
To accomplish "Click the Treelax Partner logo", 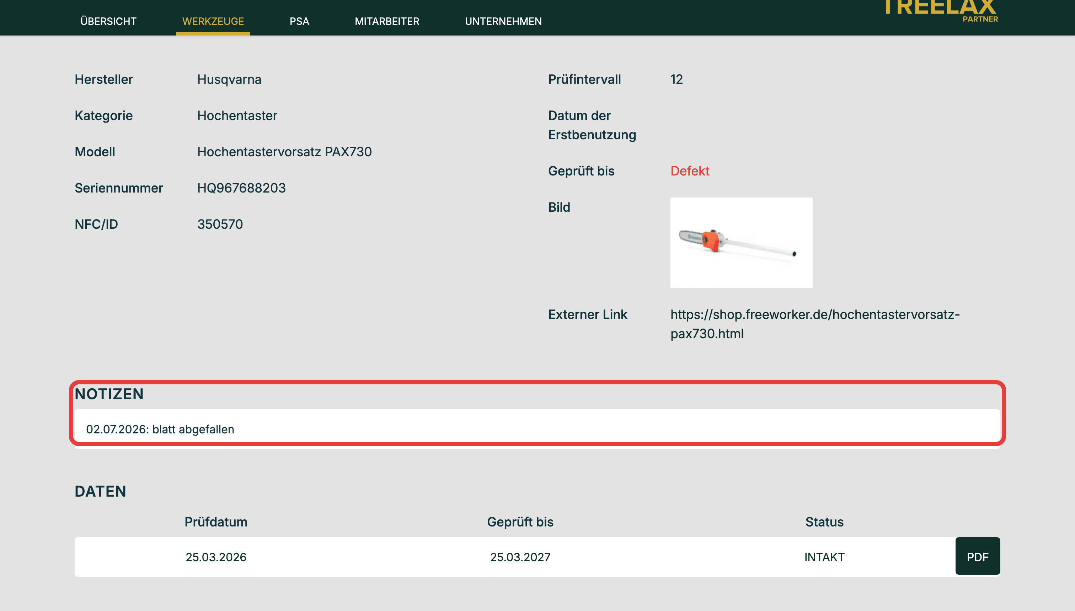I will tap(941, 11).
